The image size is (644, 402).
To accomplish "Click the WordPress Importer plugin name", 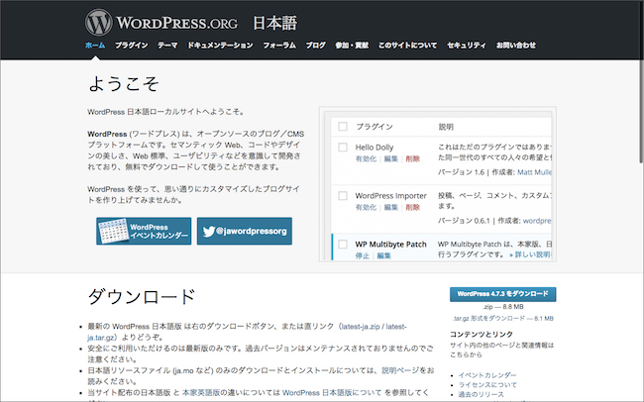I will click(391, 195).
